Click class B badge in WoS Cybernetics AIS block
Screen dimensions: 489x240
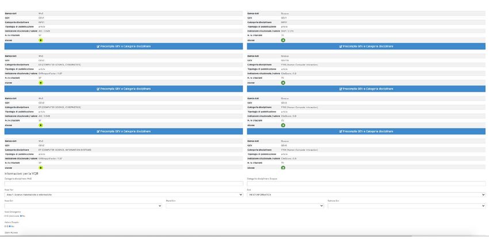(x=40, y=125)
